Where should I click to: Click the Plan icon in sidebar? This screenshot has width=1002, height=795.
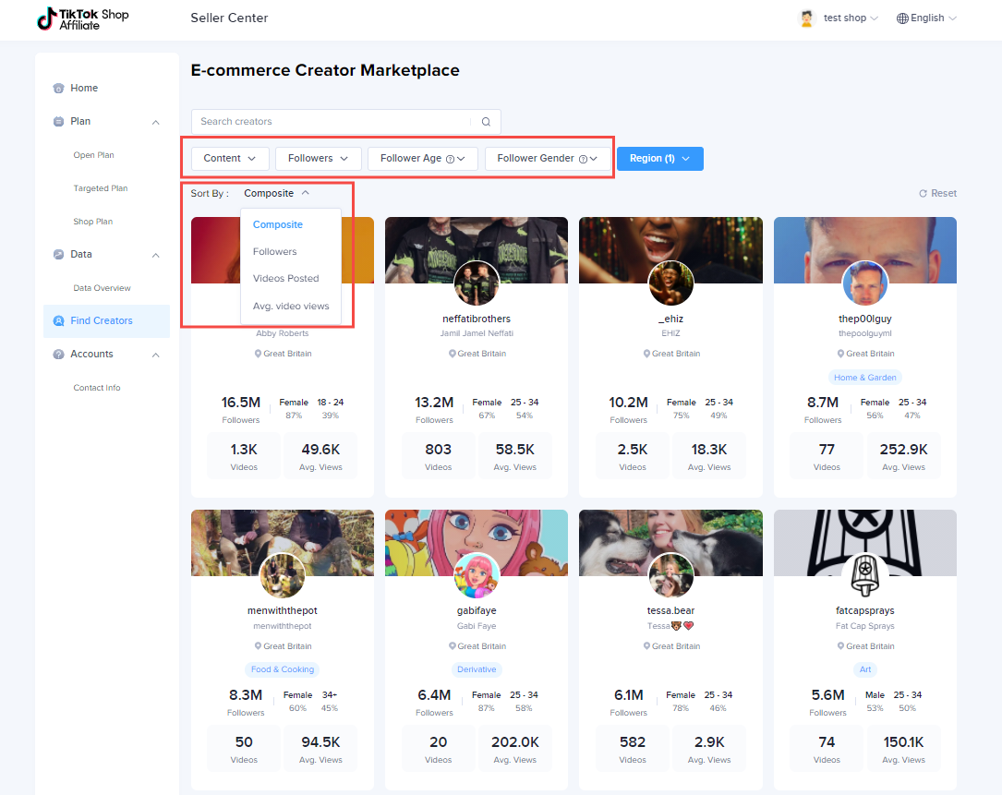tap(59, 122)
